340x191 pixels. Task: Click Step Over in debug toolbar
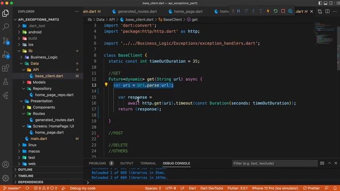246,11
